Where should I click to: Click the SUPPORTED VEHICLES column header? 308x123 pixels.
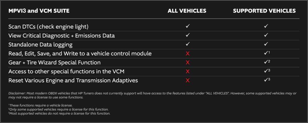(x=264, y=11)
